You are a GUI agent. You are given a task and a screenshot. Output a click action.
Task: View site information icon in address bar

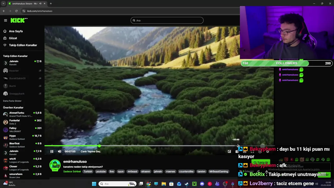[x=24, y=11]
